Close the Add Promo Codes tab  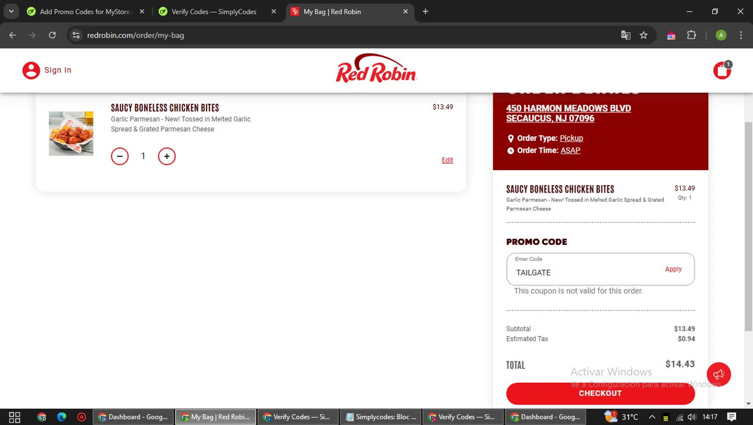pyautogui.click(x=142, y=12)
